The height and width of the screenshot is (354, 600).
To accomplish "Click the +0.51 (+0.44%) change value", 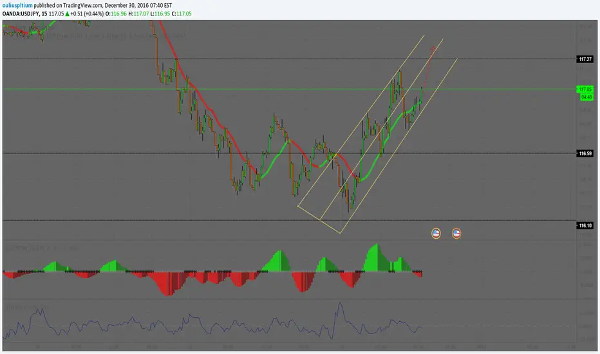I will [x=87, y=14].
